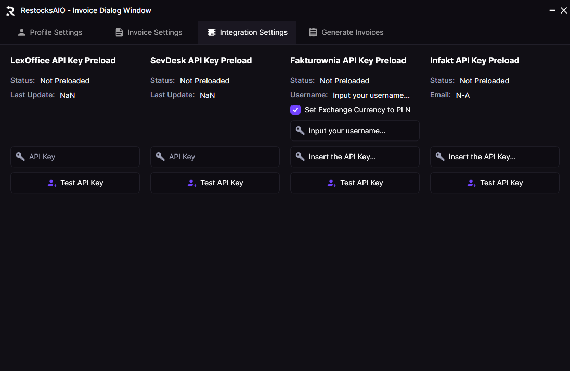Viewport: 570px width, 371px height.
Task: Click LexOffice status Not Preloaded text
Action: pyautogui.click(x=64, y=81)
